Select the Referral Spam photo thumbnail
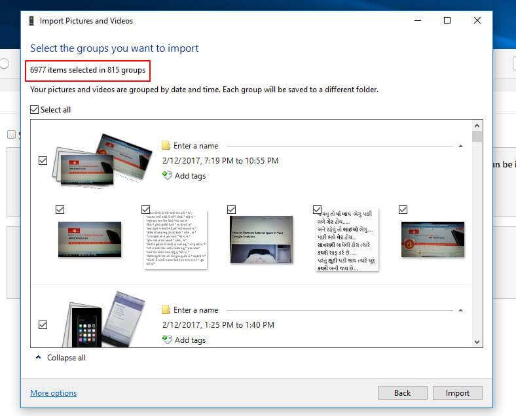This screenshot has width=516, height=416. pos(261,239)
